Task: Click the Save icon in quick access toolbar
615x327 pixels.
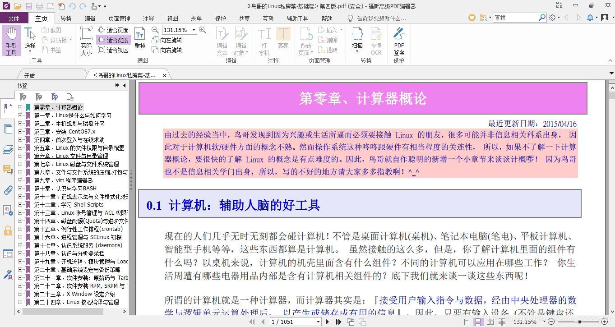Action: 29,6
